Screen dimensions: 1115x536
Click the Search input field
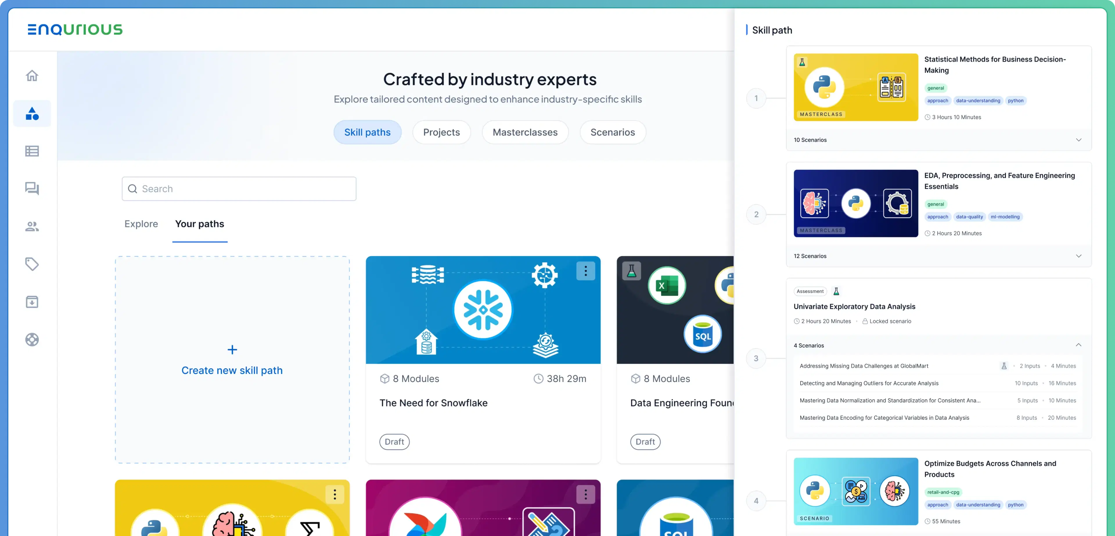pos(239,189)
